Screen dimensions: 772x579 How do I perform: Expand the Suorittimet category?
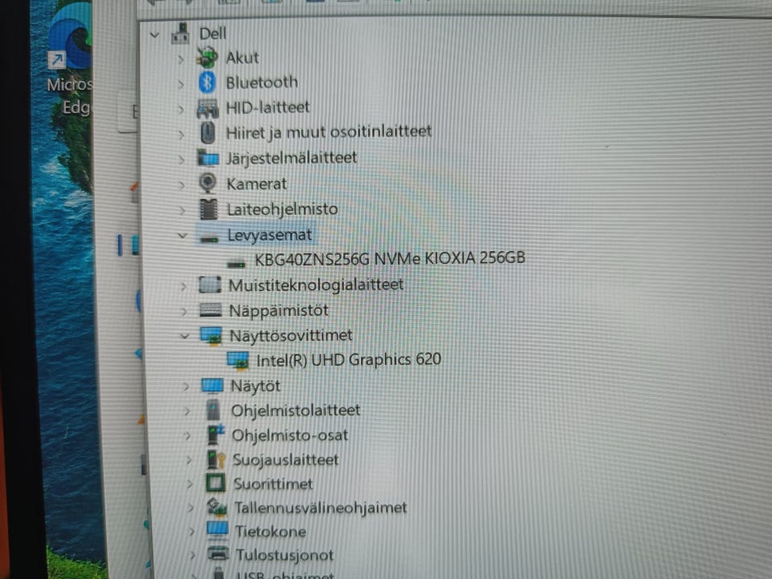point(190,484)
